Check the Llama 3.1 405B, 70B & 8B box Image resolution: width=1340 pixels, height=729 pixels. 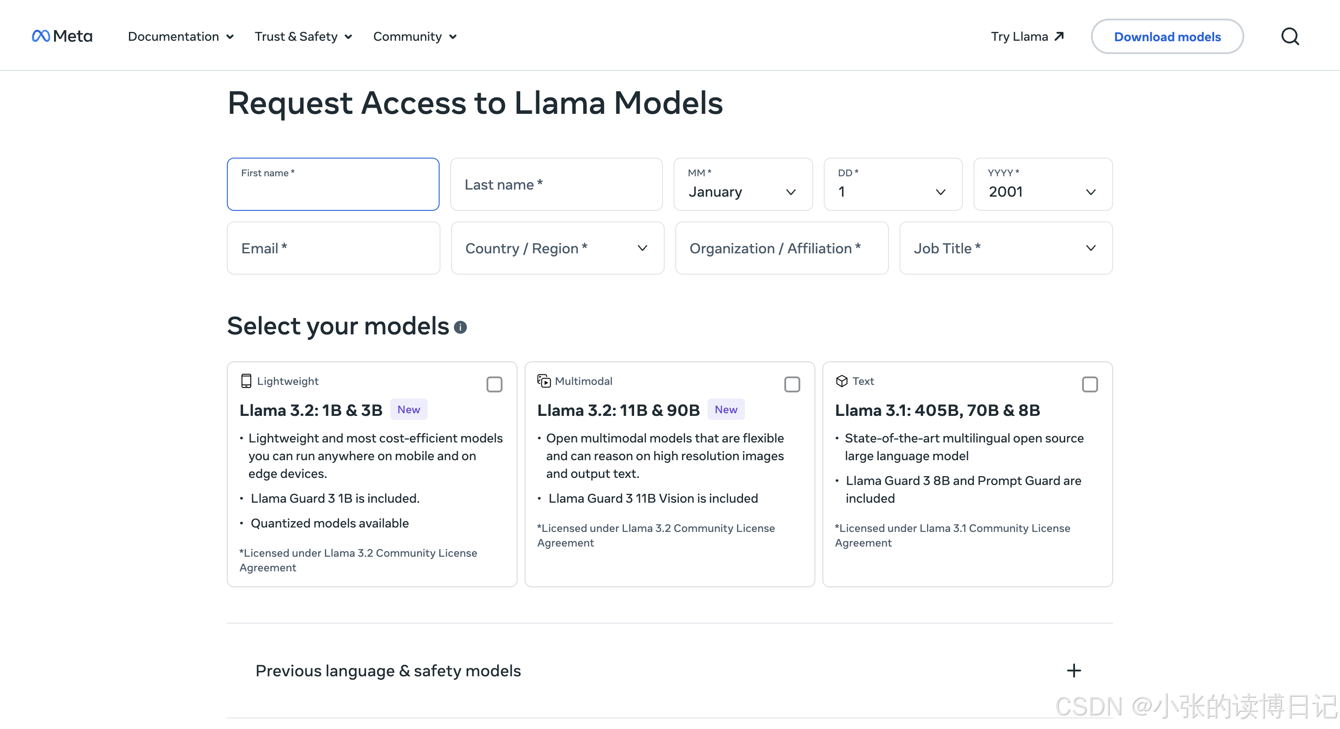[x=1089, y=385]
